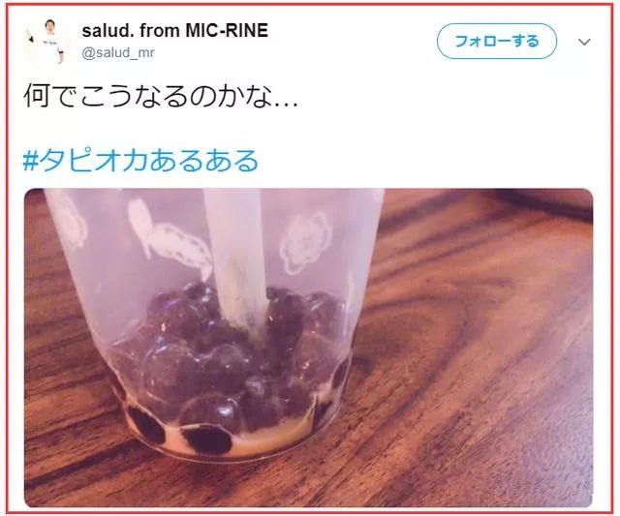Click the flattened pearl at cup's bottom edge

[x=206, y=439]
